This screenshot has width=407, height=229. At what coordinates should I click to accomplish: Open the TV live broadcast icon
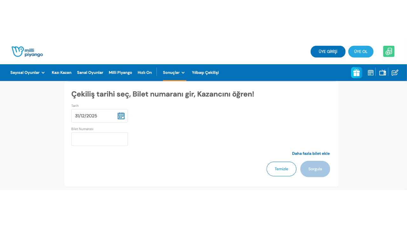[x=383, y=73]
